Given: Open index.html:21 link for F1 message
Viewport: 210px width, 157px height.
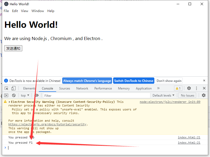Looking at the screenshot, I should 189,143.
